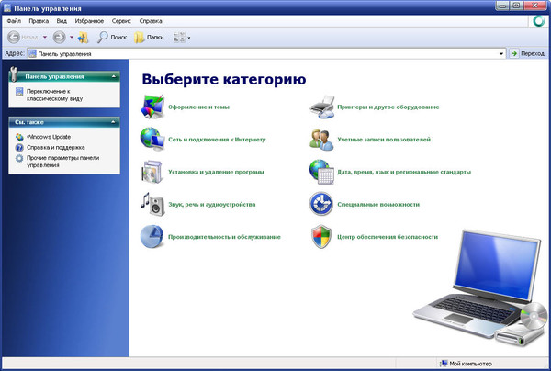Click Принтеры и другое оборудование text link
This screenshot has width=551, height=371.
[x=388, y=107]
